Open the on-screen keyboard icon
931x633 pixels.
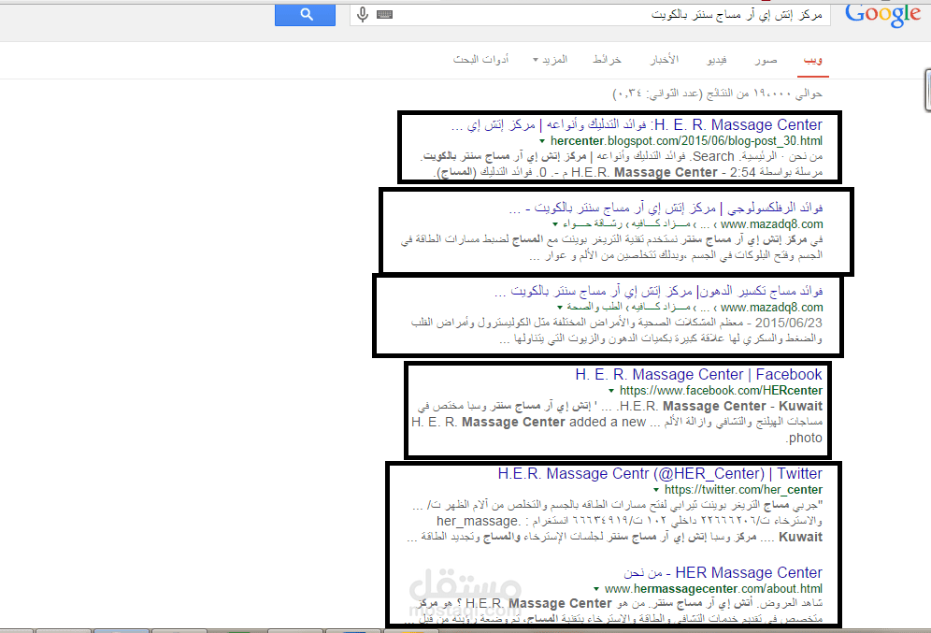pyautogui.click(x=385, y=14)
